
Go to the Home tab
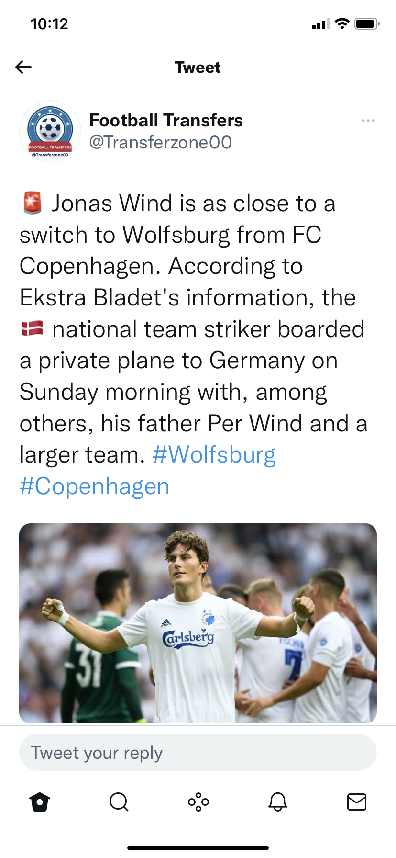pyautogui.click(x=40, y=802)
